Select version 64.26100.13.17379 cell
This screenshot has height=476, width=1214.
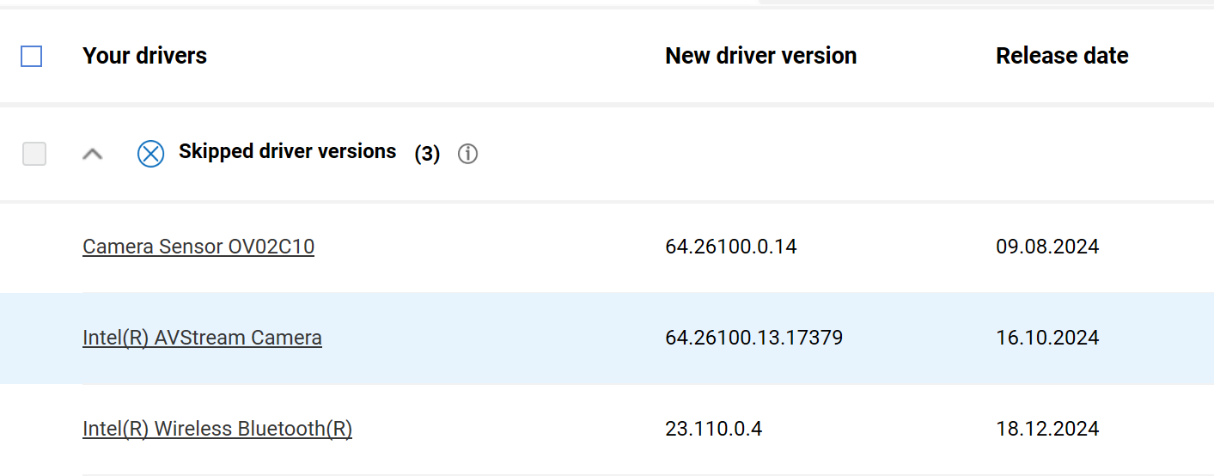tap(753, 339)
